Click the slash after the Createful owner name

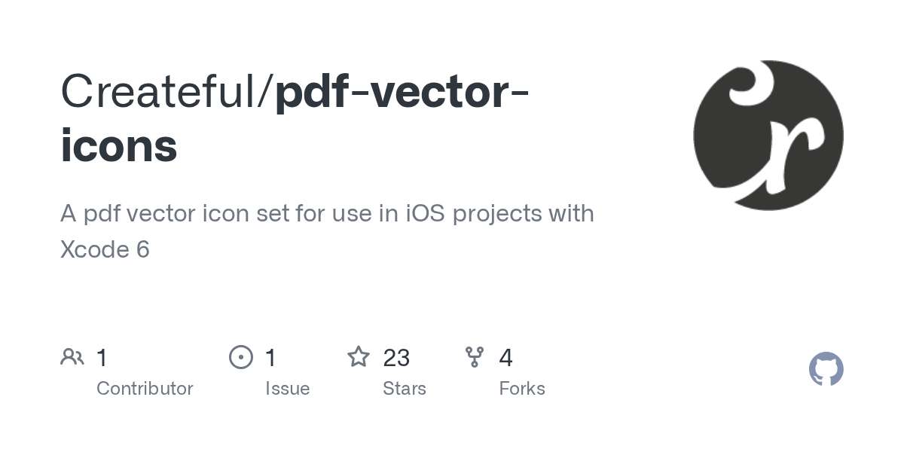tap(269, 93)
